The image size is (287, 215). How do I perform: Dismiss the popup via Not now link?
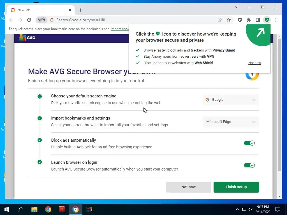(x=254, y=63)
